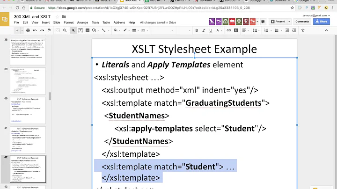Expand the bulleted list dropdown arrow
This screenshot has height=189, width=337.
(x=282, y=30)
